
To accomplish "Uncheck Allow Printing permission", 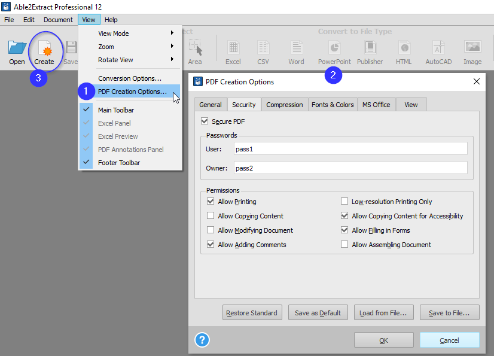I will [211, 201].
